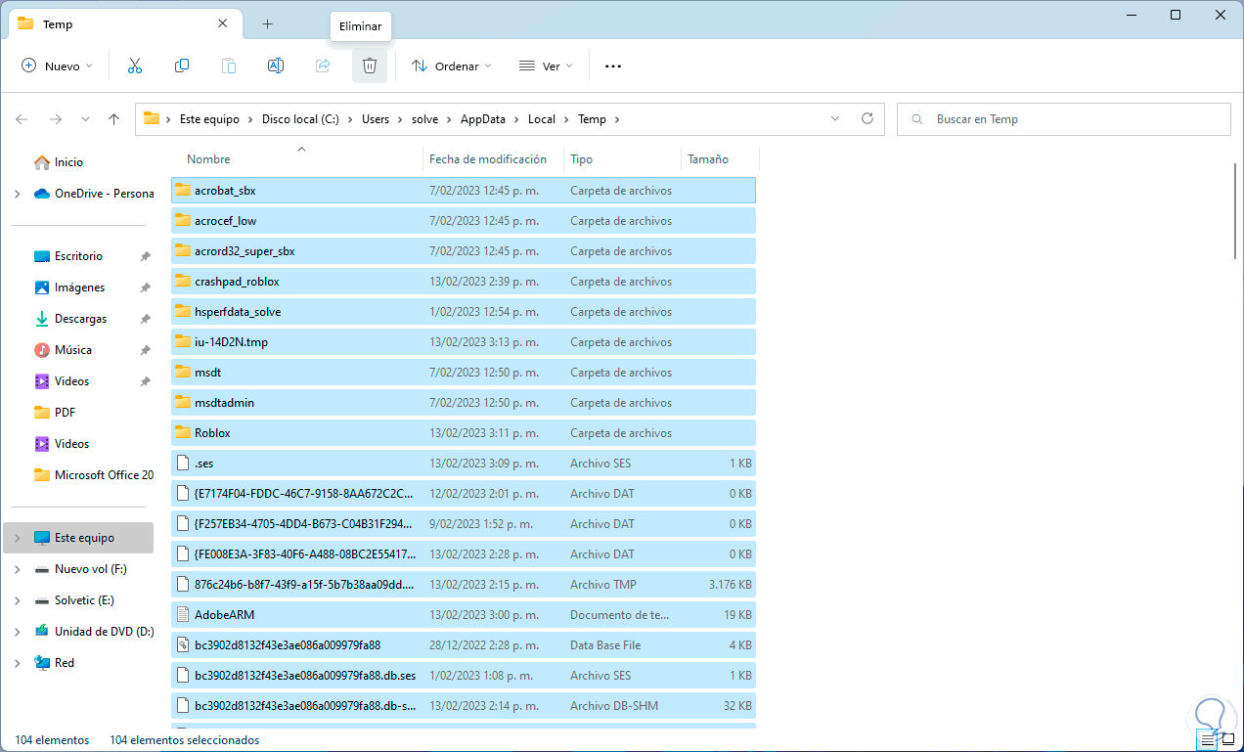The width and height of the screenshot is (1244, 752).
Task: Go up one folder level arrow
Action: point(113,119)
